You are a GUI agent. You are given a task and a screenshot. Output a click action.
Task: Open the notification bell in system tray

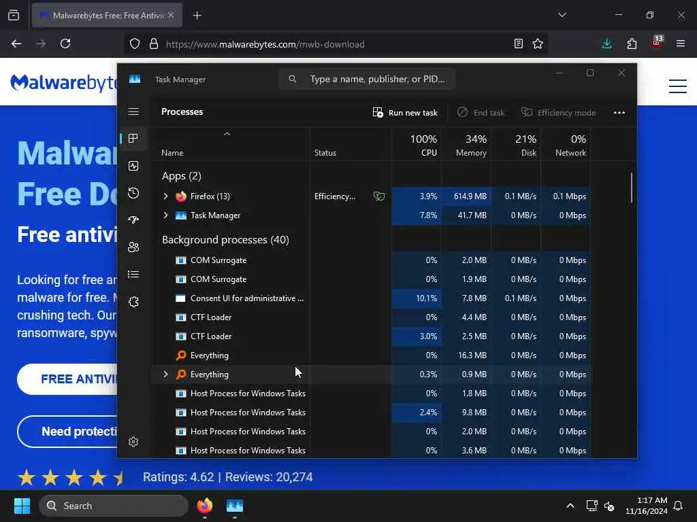(x=679, y=506)
